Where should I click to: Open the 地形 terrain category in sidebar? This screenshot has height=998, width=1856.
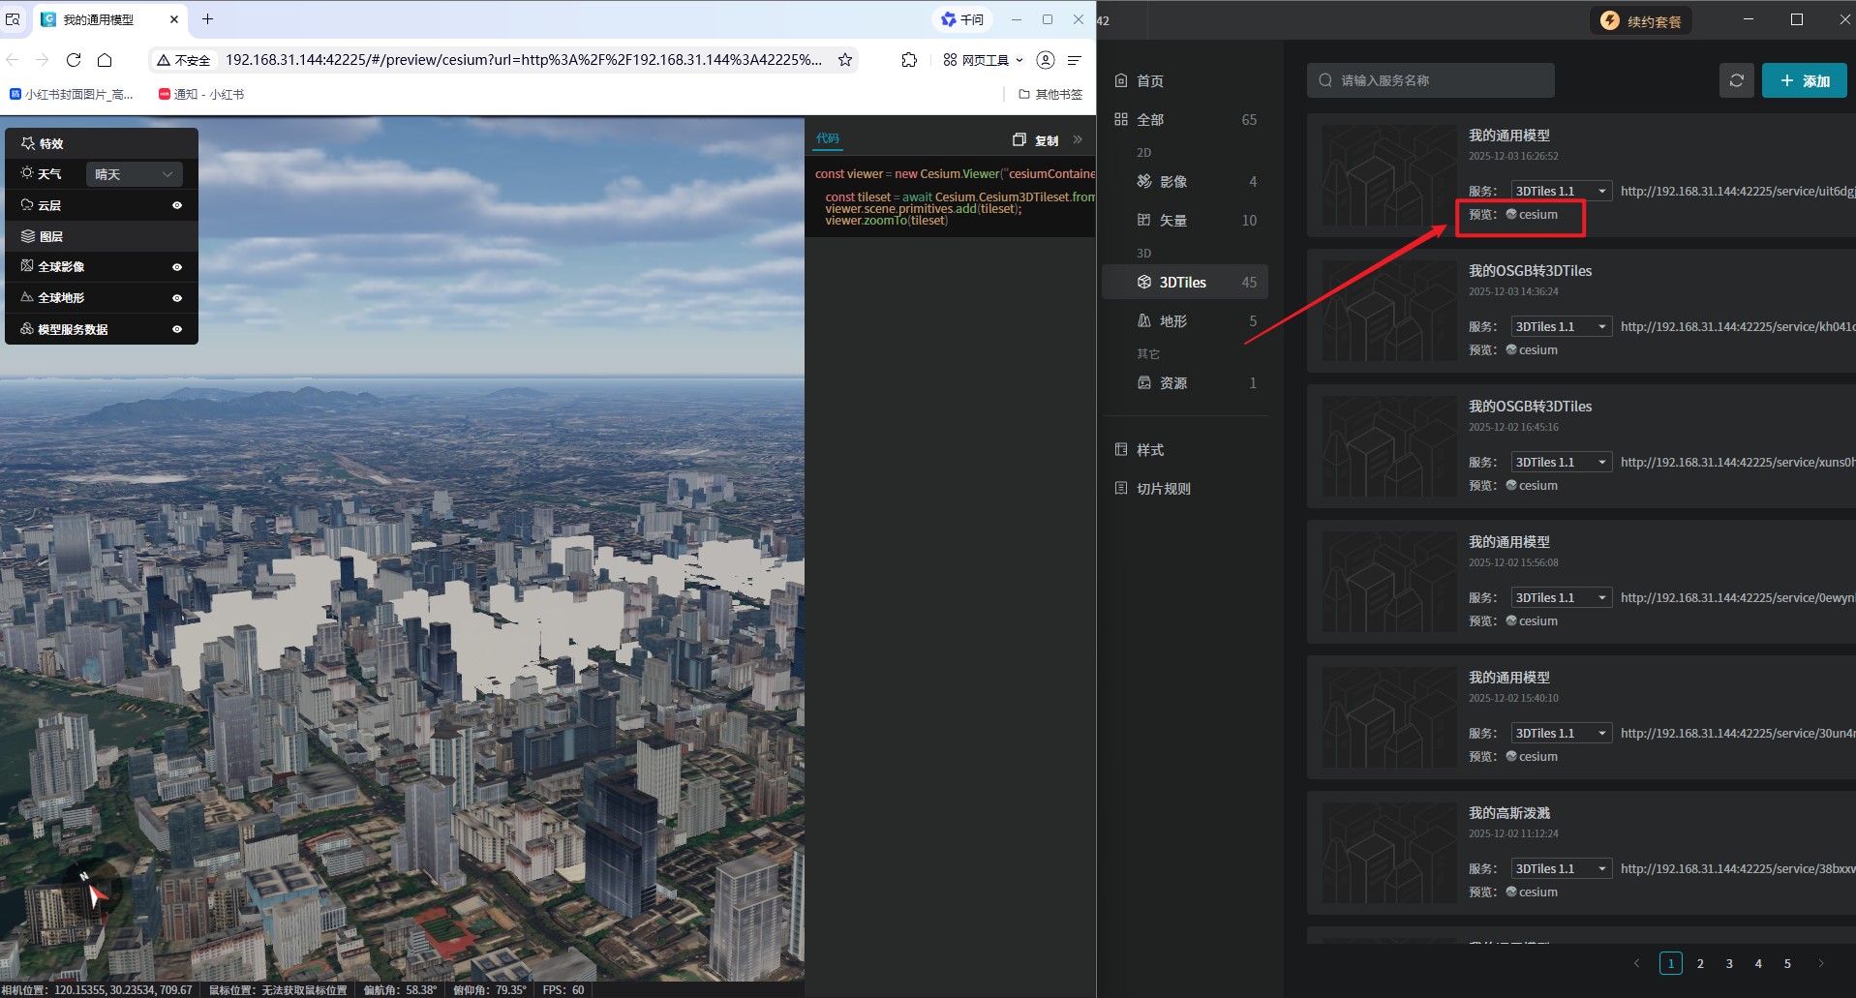1173,321
